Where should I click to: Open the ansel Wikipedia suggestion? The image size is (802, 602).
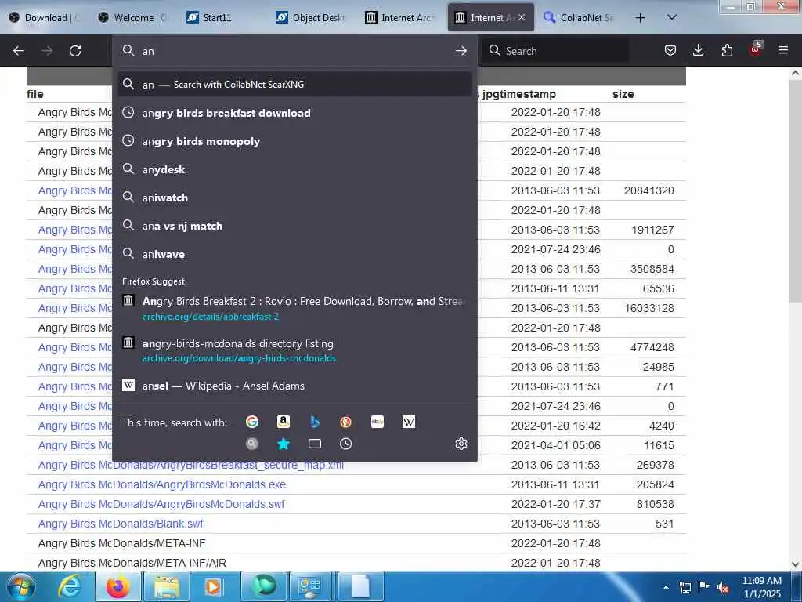tap(294, 386)
